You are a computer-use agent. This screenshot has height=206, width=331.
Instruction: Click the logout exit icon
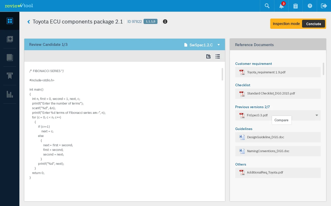tap(324, 6)
